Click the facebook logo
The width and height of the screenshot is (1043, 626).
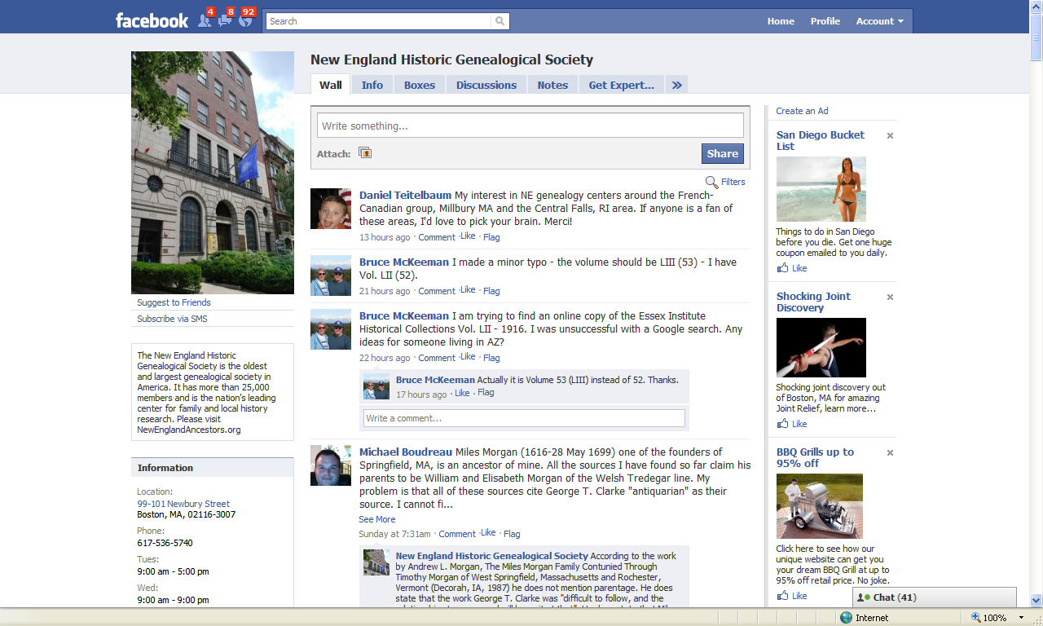152,20
